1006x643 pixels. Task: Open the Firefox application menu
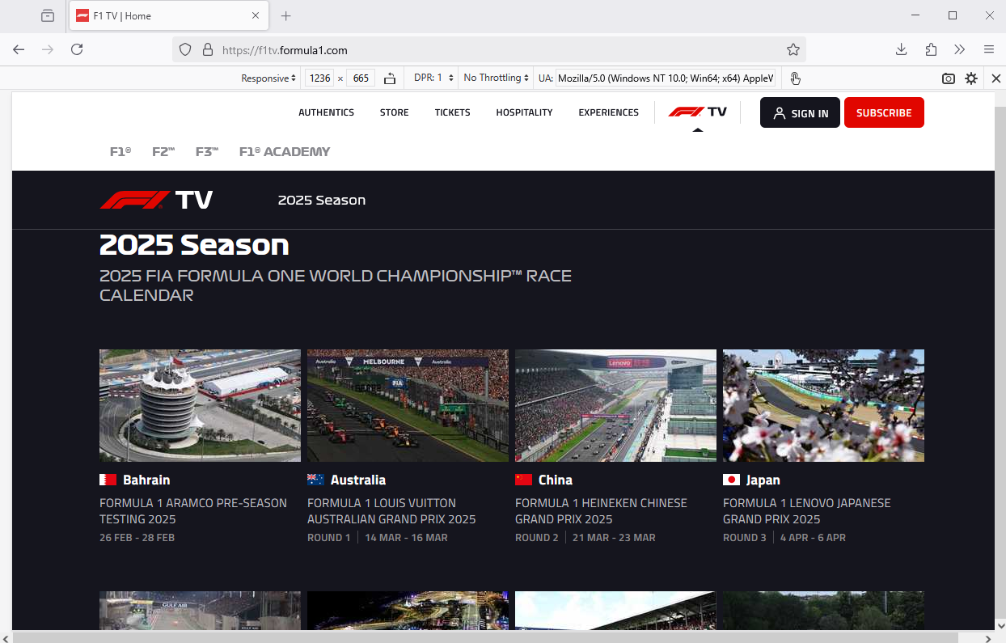click(989, 49)
